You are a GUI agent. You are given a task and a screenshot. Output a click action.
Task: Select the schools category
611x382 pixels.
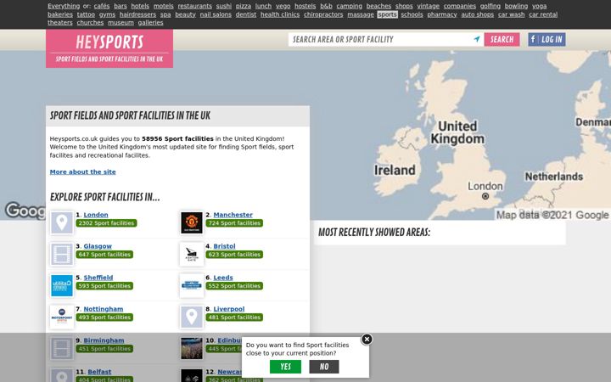pos(412,14)
